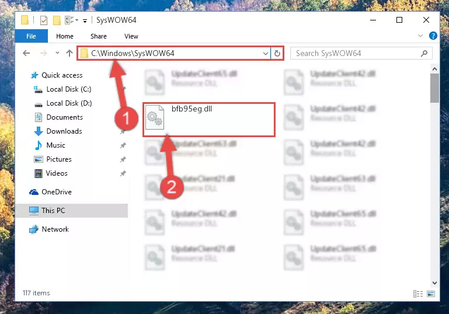Switch to large thumbnails view icon
This screenshot has width=449, height=314.
(x=431, y=294)
